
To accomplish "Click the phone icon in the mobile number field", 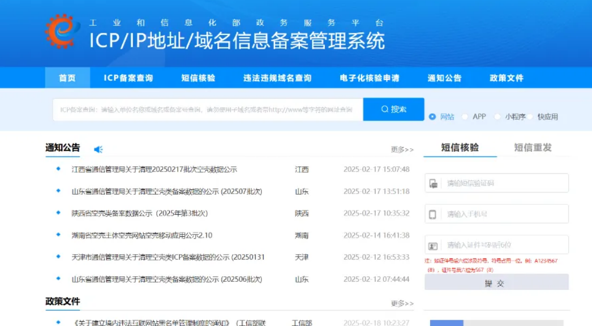I will pyautogui.click(x=433, y=215).
